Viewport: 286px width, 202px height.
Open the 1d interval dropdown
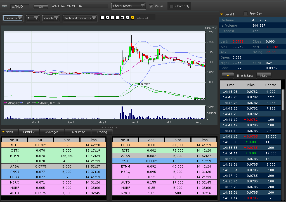(33, 18)
